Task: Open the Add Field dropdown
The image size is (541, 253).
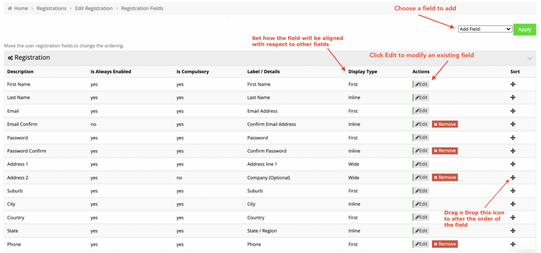Action: click(x=485, y=30)
